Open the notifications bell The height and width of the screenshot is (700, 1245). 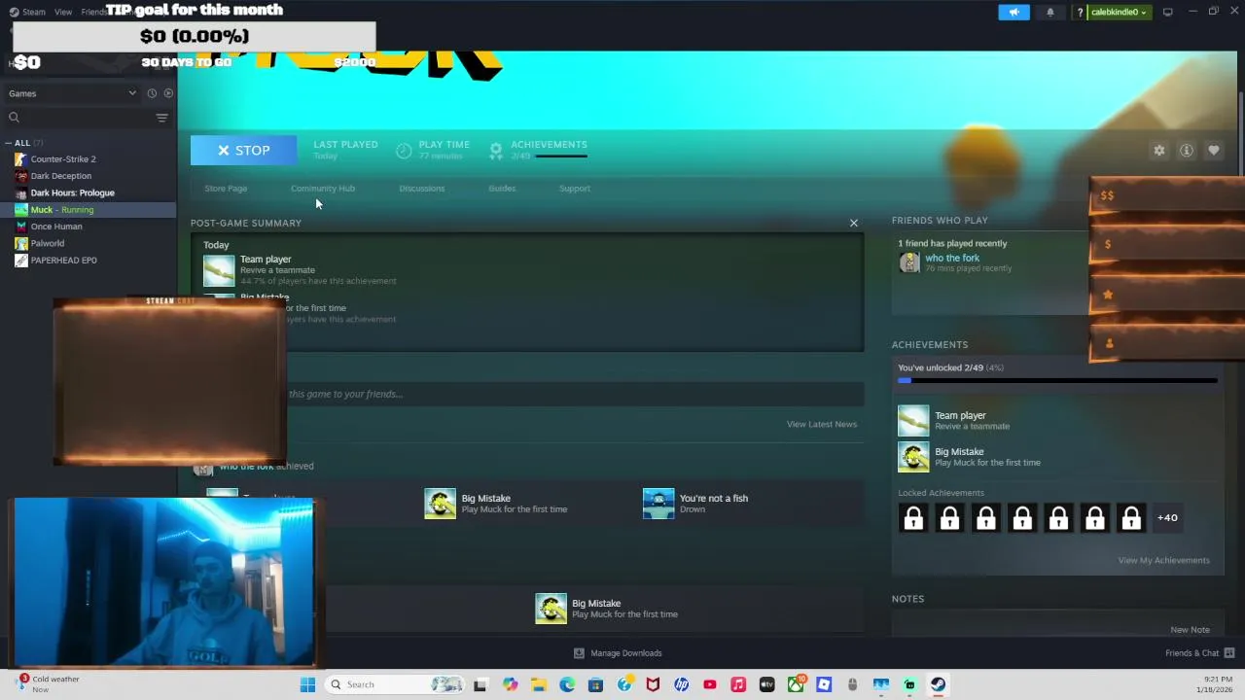point(1049,12)
